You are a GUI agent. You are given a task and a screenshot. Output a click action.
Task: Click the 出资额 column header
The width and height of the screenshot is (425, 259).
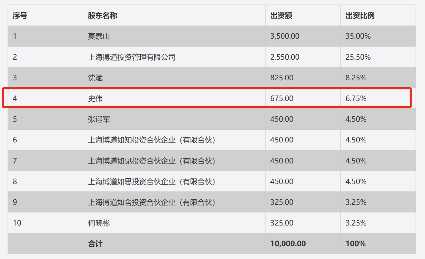281,16
